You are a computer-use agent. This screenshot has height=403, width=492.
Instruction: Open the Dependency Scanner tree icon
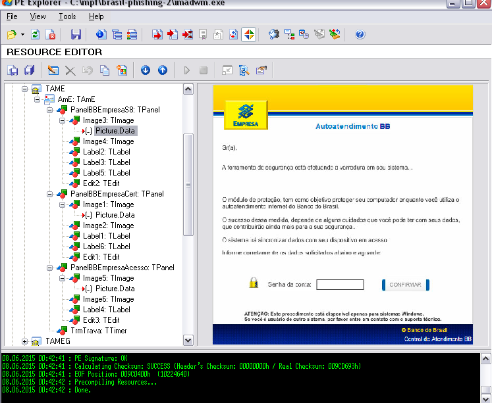pyautogui.click(x=289, y=34)
